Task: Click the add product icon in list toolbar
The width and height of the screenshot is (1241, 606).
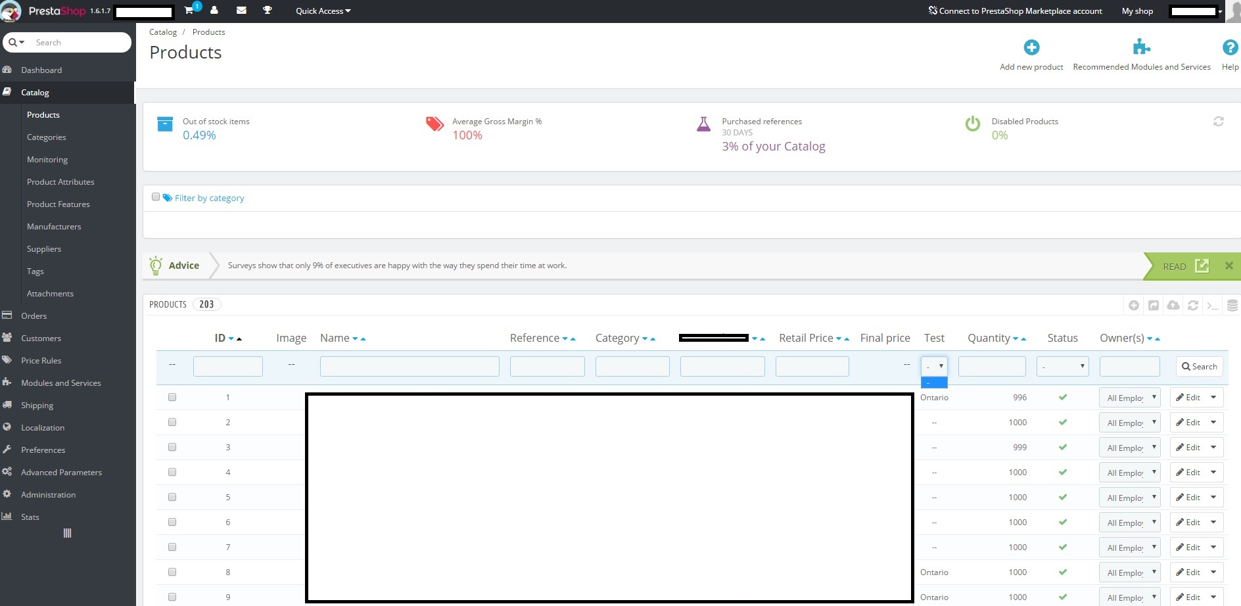Action: (1134, 305)
